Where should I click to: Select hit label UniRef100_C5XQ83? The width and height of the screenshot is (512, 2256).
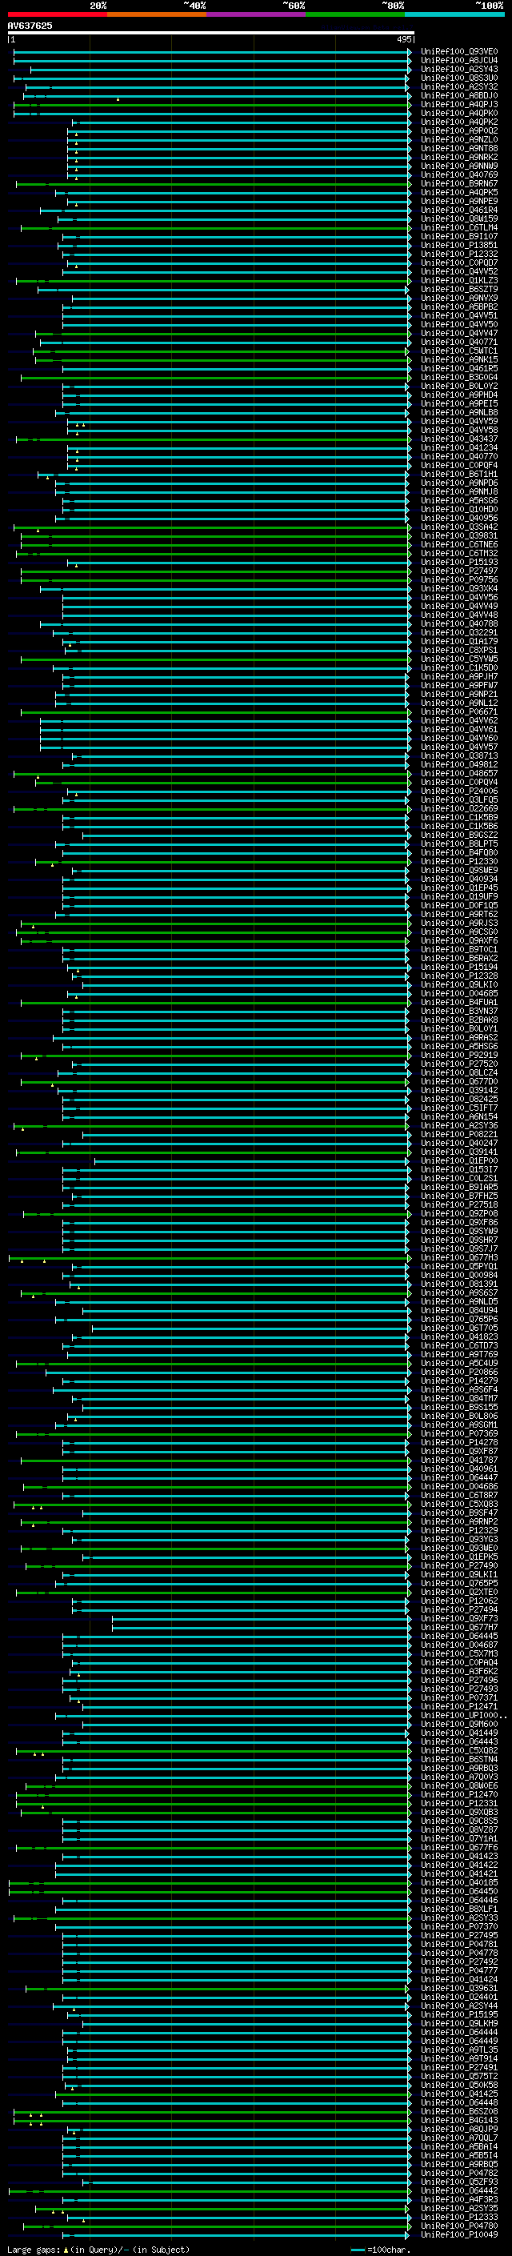[x=458, y=1504]
